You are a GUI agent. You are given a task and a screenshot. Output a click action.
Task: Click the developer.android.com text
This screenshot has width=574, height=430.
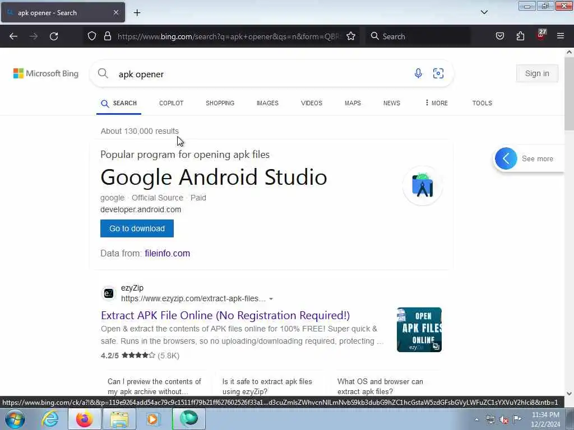(x=141, y=209)
